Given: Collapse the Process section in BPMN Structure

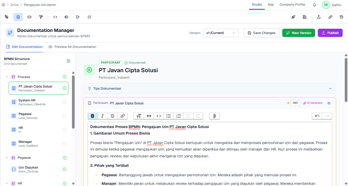Looking at the screenshot, I should point(7,77).
